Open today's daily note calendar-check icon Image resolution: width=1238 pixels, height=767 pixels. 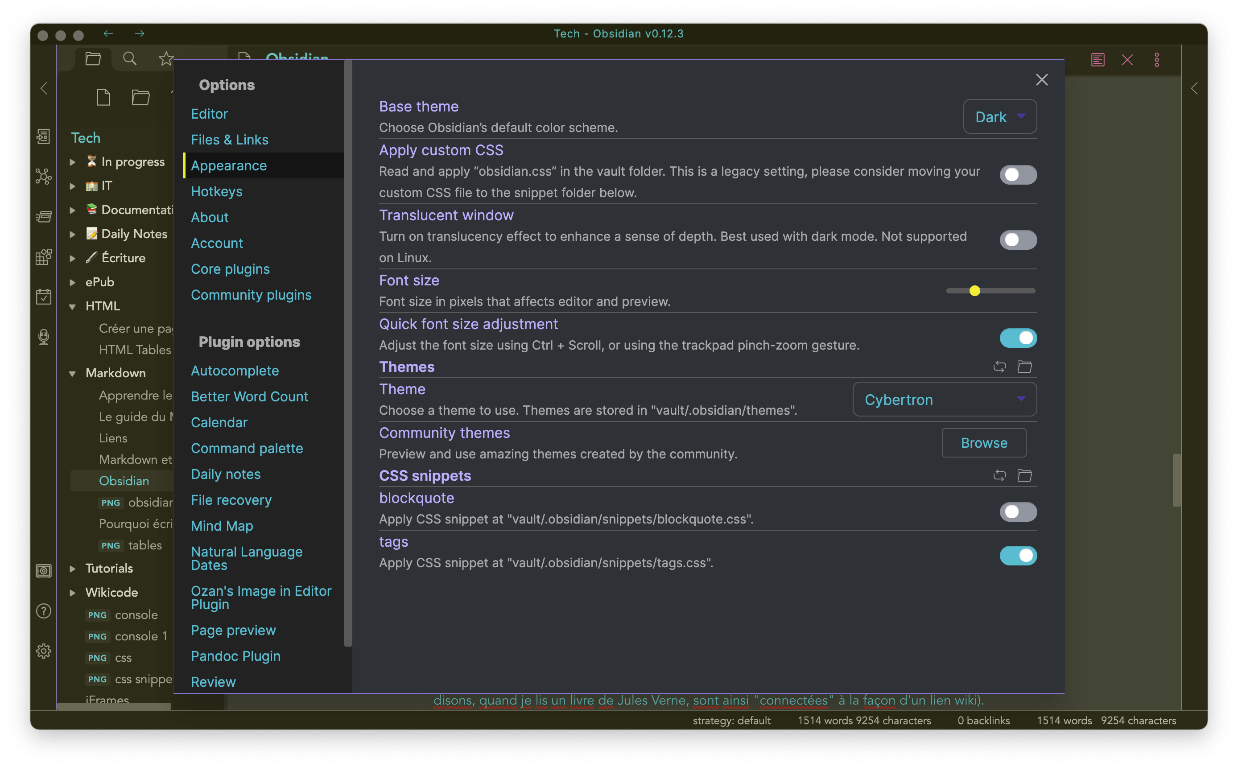(44, 297)
